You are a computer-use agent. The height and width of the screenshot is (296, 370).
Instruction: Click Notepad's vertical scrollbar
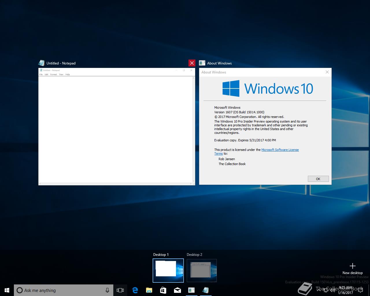point(194,129)
